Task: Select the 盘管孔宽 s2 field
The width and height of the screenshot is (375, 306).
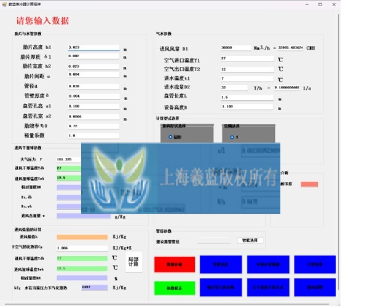Action: click(93, 117)
